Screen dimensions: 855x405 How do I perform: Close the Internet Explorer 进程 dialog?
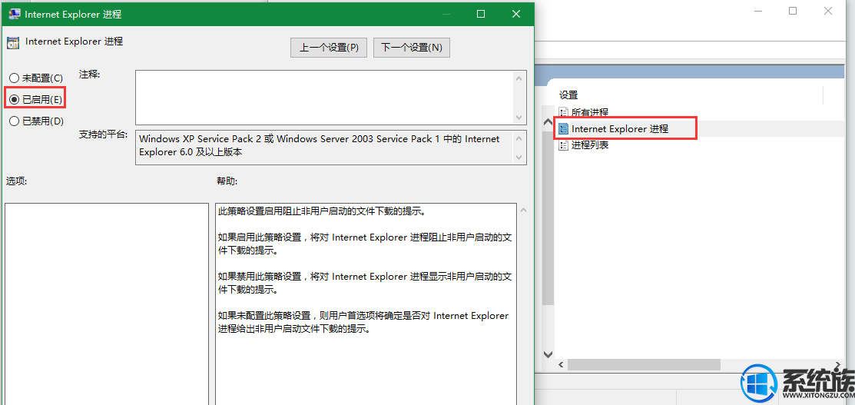515,14
